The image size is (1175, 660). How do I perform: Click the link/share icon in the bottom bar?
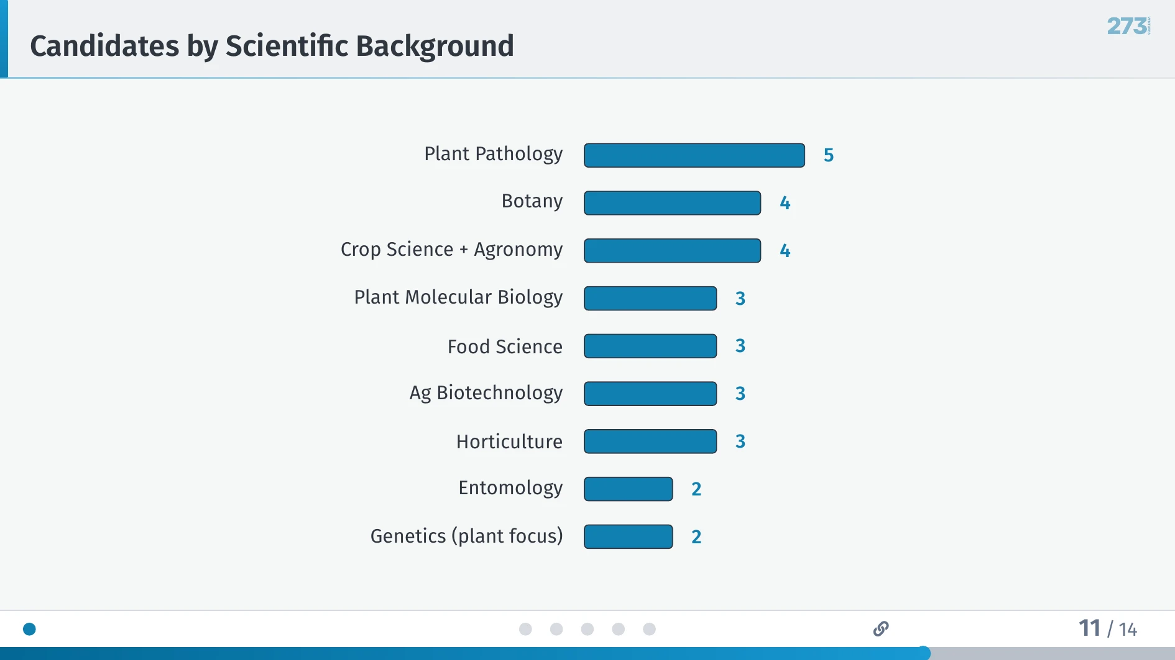coord(882,629)
